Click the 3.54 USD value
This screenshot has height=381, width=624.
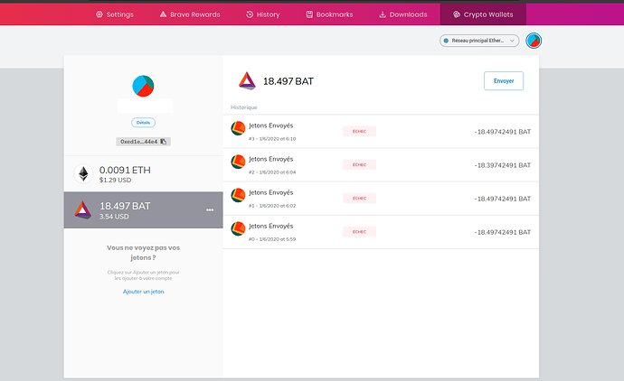[114, 217]
